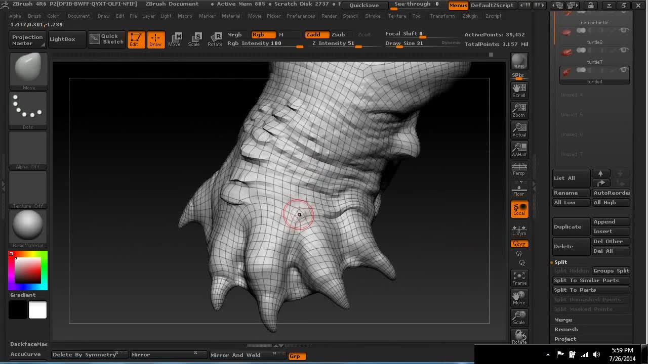Select the Rotate transform tool in top shelf
648x364 pixels.
[215, 39]
